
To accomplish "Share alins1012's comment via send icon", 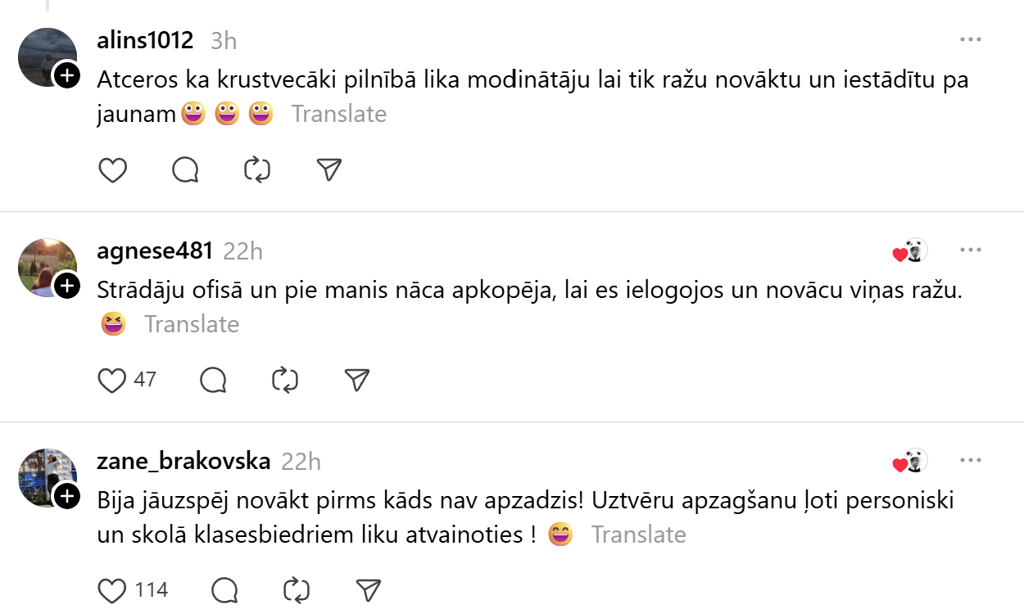I will click(x=328, y=169).
